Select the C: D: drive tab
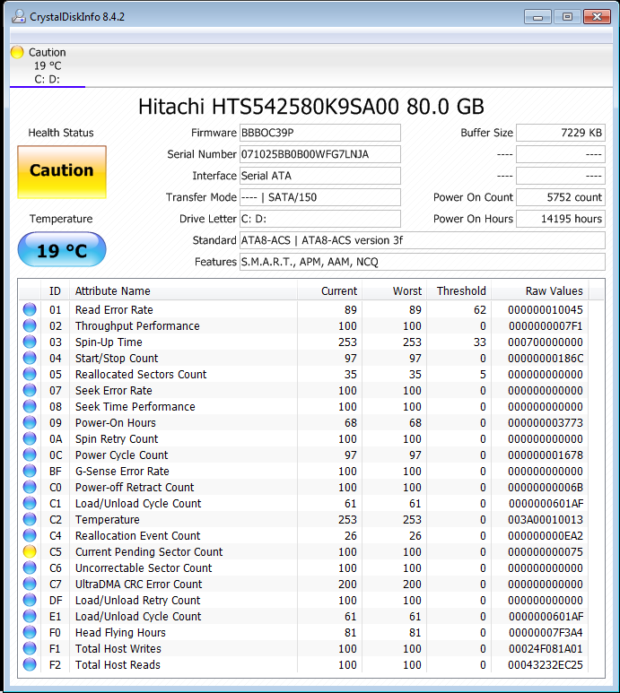This screenshot has width=620, height=693. 48,65
